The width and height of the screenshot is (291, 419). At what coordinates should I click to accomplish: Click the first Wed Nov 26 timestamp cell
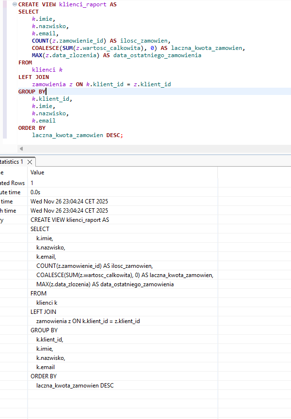[69, 202]
